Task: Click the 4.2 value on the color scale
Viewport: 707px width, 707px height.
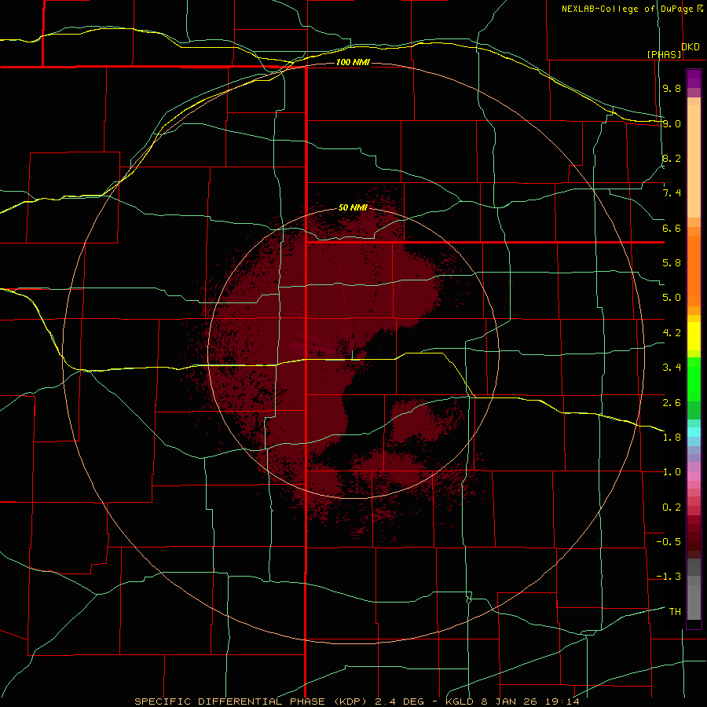Action: [x=672, y=333]
